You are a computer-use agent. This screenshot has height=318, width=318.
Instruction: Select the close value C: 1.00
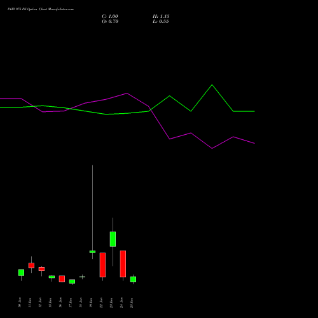[110, 17]
